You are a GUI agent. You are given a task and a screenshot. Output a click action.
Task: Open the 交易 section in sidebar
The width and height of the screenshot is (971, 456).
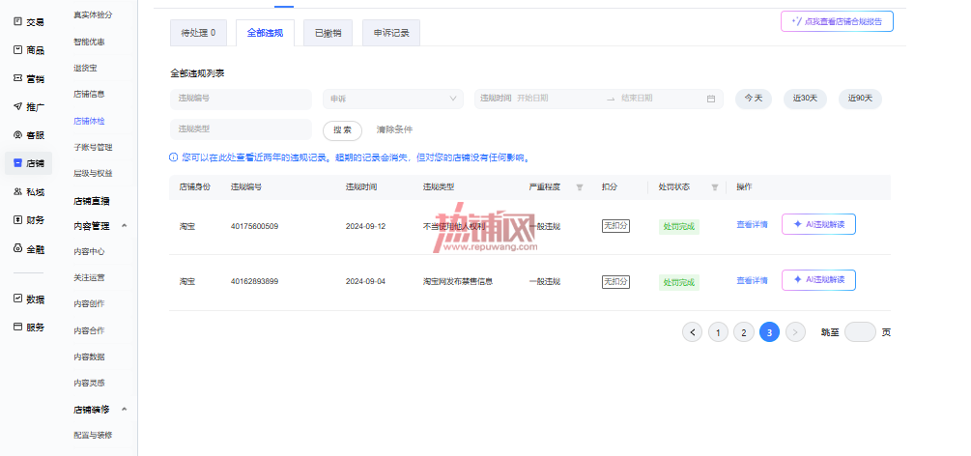tap(28, 21)
